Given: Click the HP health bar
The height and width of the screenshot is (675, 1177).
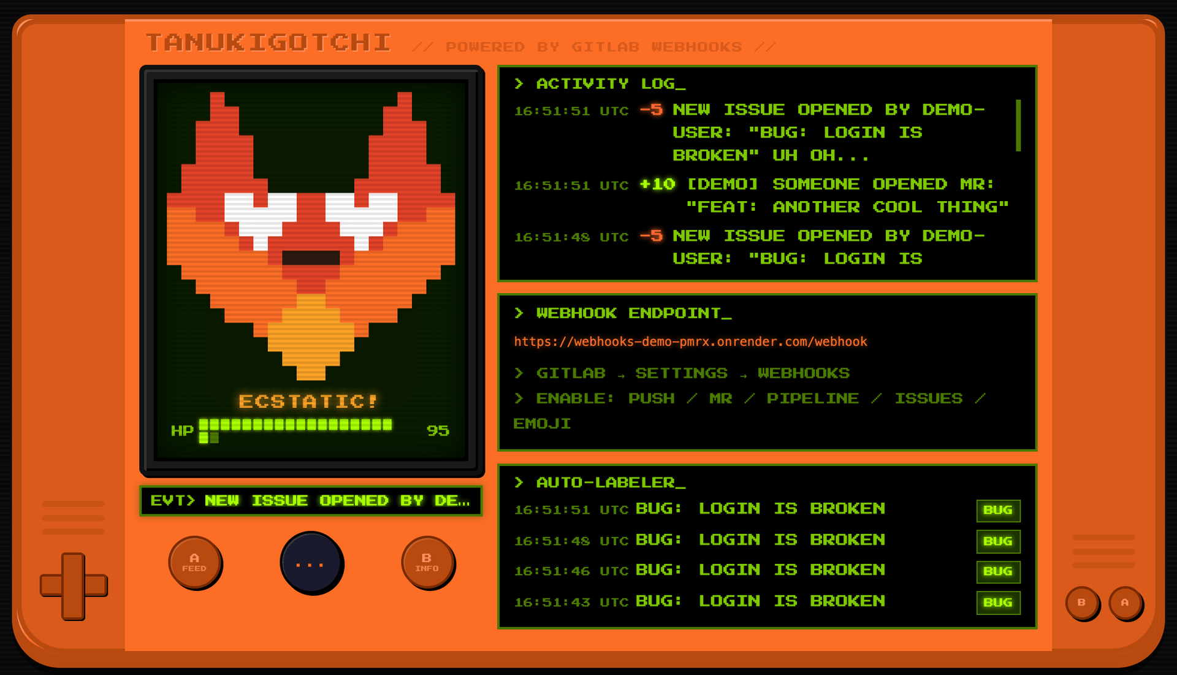Looking at the screenshot, I should (296, 430).
